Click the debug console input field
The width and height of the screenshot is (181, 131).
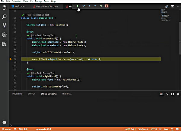click(95, 125)
